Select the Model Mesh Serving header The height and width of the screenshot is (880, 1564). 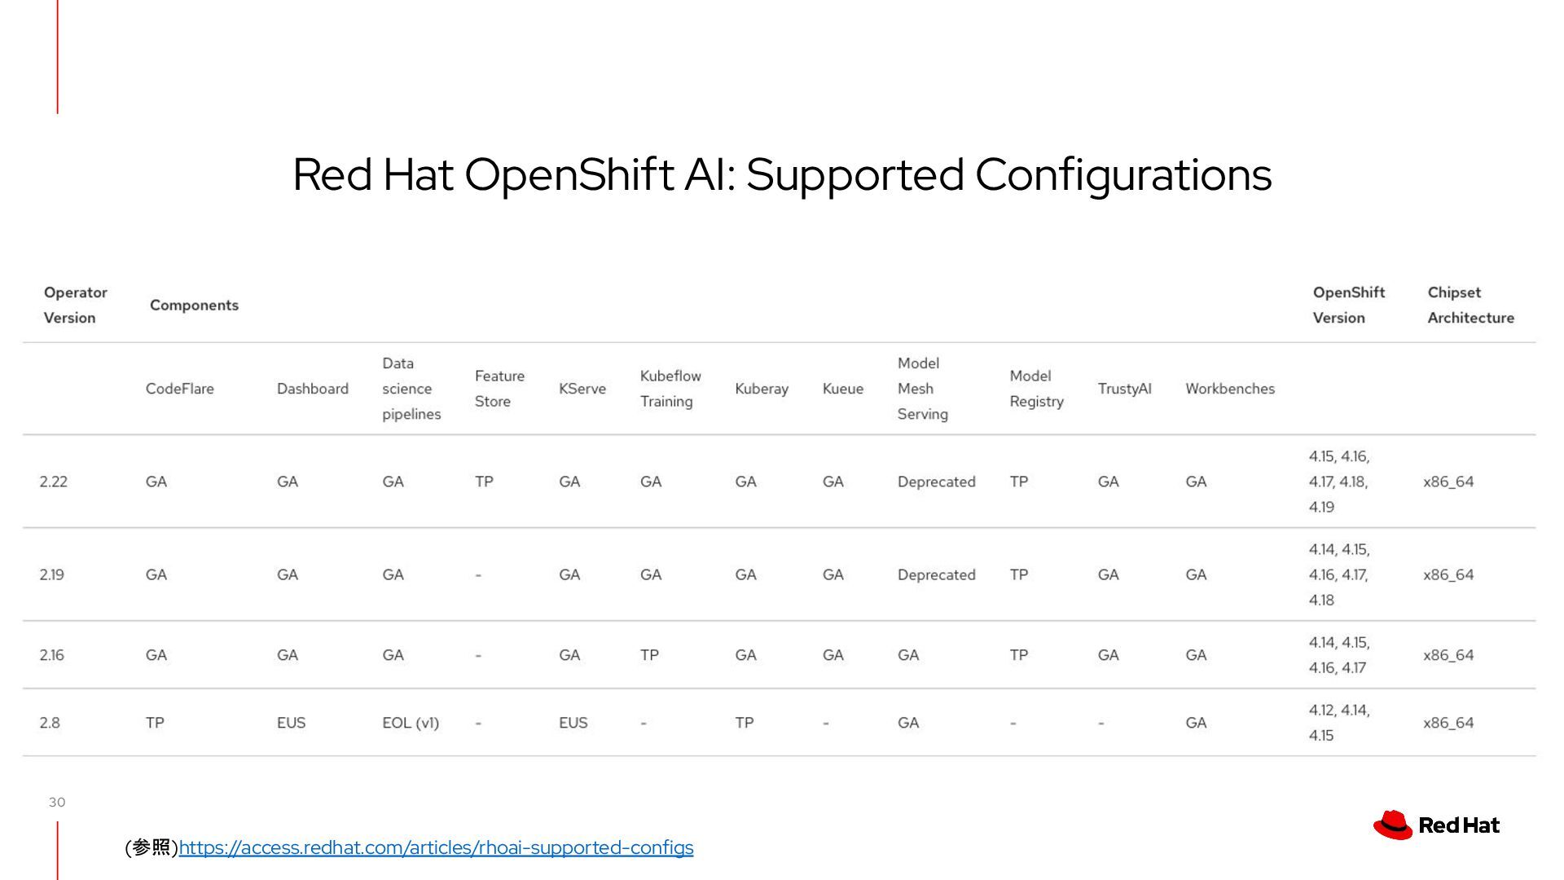coord(922,389)
